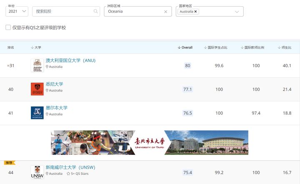
Task: Click rank =31 cell
Action: 11,66
